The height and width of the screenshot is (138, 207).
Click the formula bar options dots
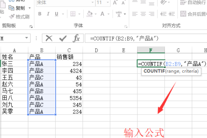click(36, 38)
